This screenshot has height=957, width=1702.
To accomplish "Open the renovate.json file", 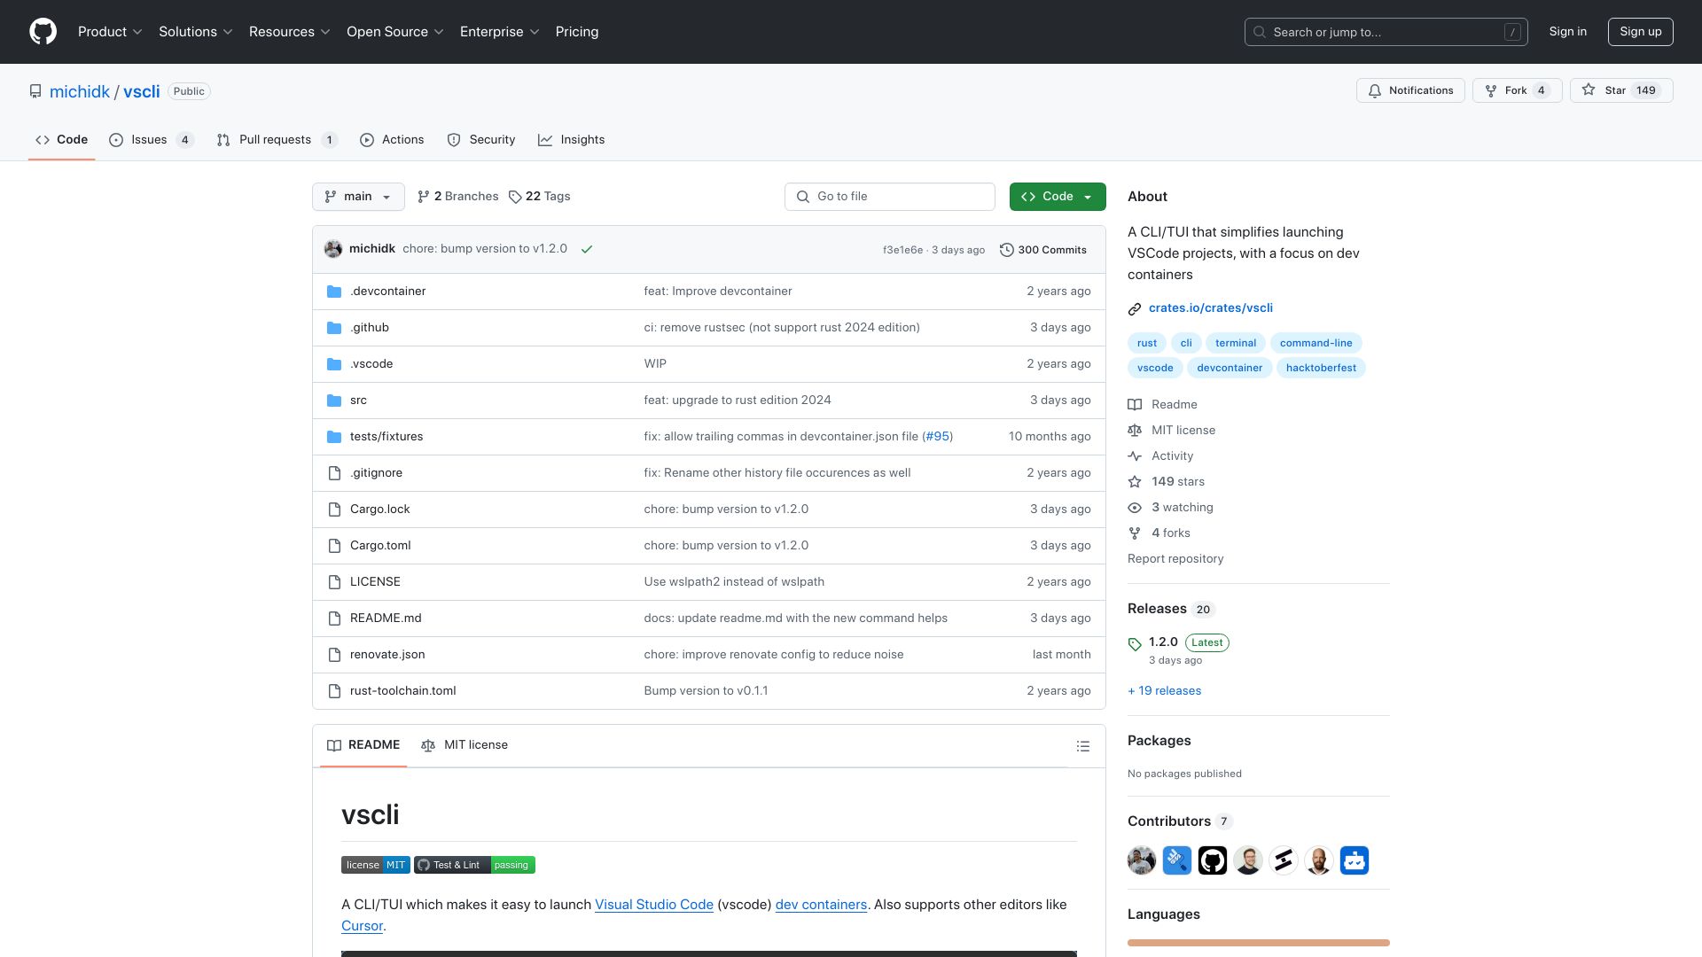I will tap(387, 655).
